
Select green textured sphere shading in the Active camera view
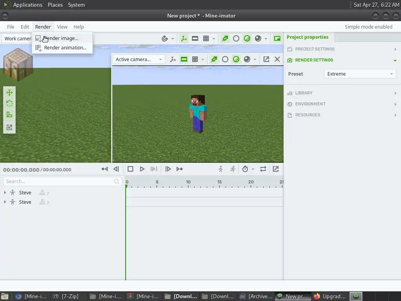click(x=236, y=60)
